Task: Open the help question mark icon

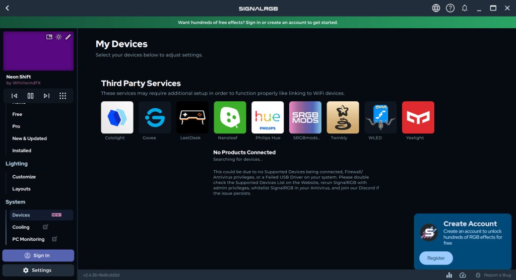Action: click(450, 8)
